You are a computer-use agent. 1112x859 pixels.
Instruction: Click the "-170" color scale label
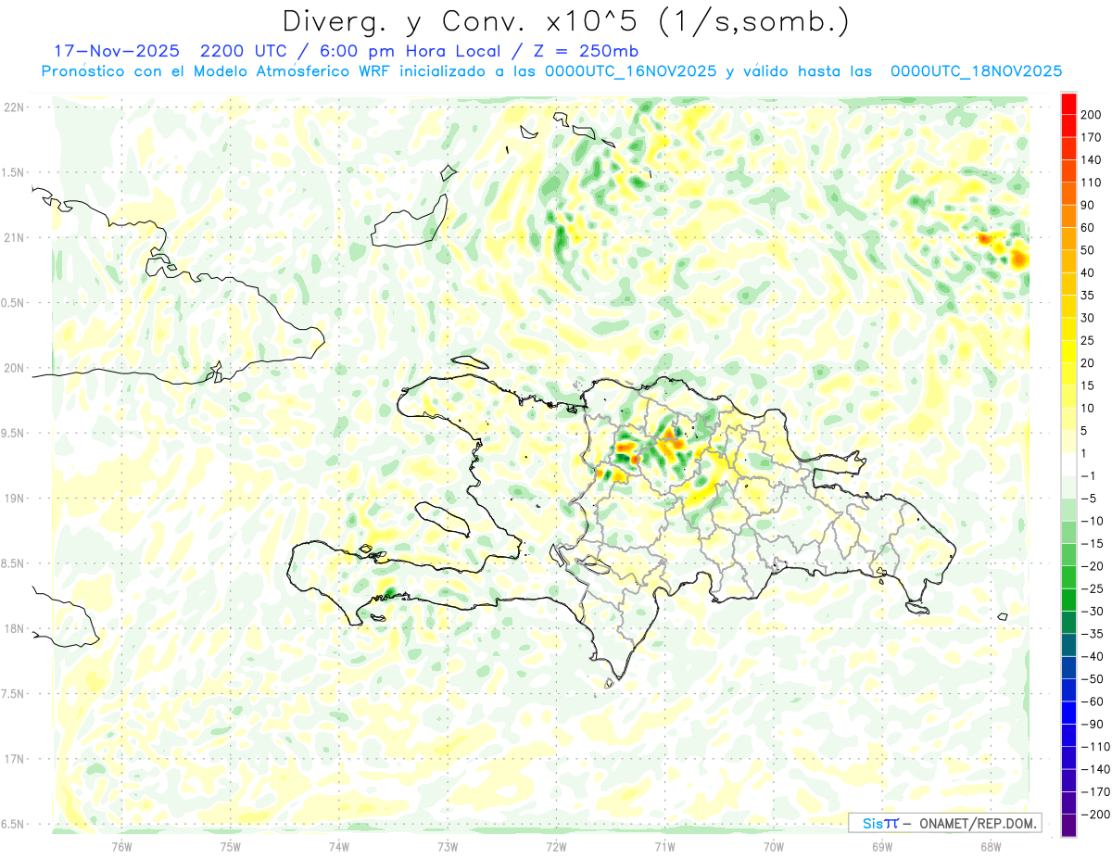coord(1094,792)
